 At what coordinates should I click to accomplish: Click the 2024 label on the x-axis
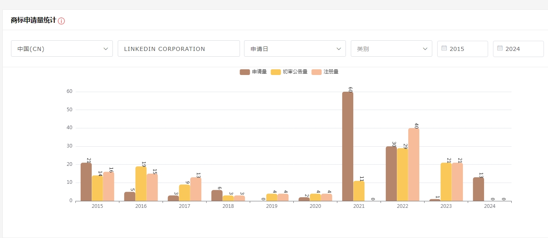coord(490,206)
